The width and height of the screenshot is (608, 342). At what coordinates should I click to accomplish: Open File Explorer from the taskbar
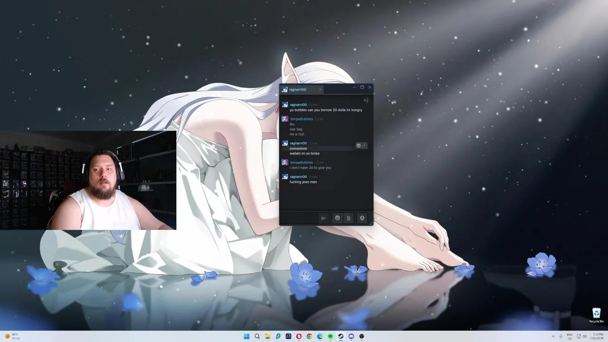pyautogui.click(x=267, y=336)
